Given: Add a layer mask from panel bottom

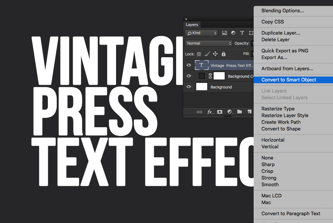Looking at the screenshot, I should point(219,112).
